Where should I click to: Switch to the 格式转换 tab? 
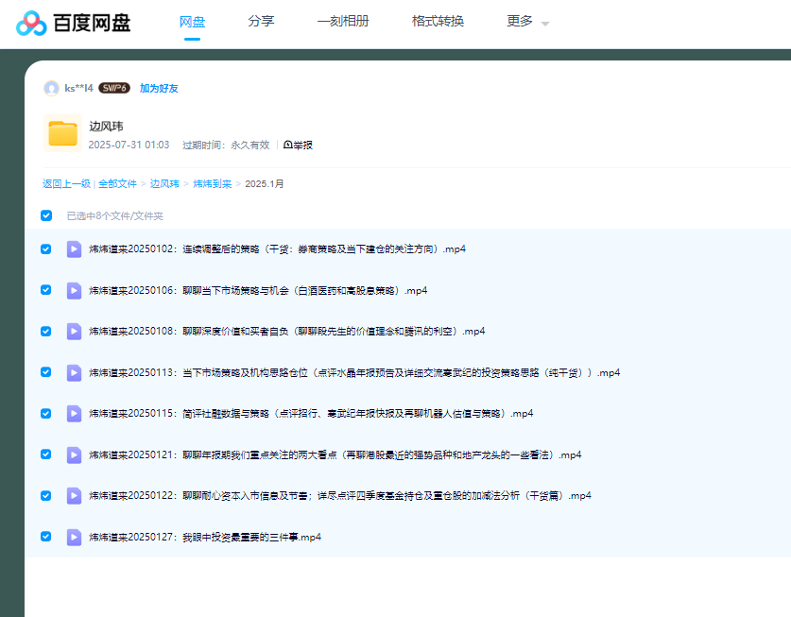438,22
